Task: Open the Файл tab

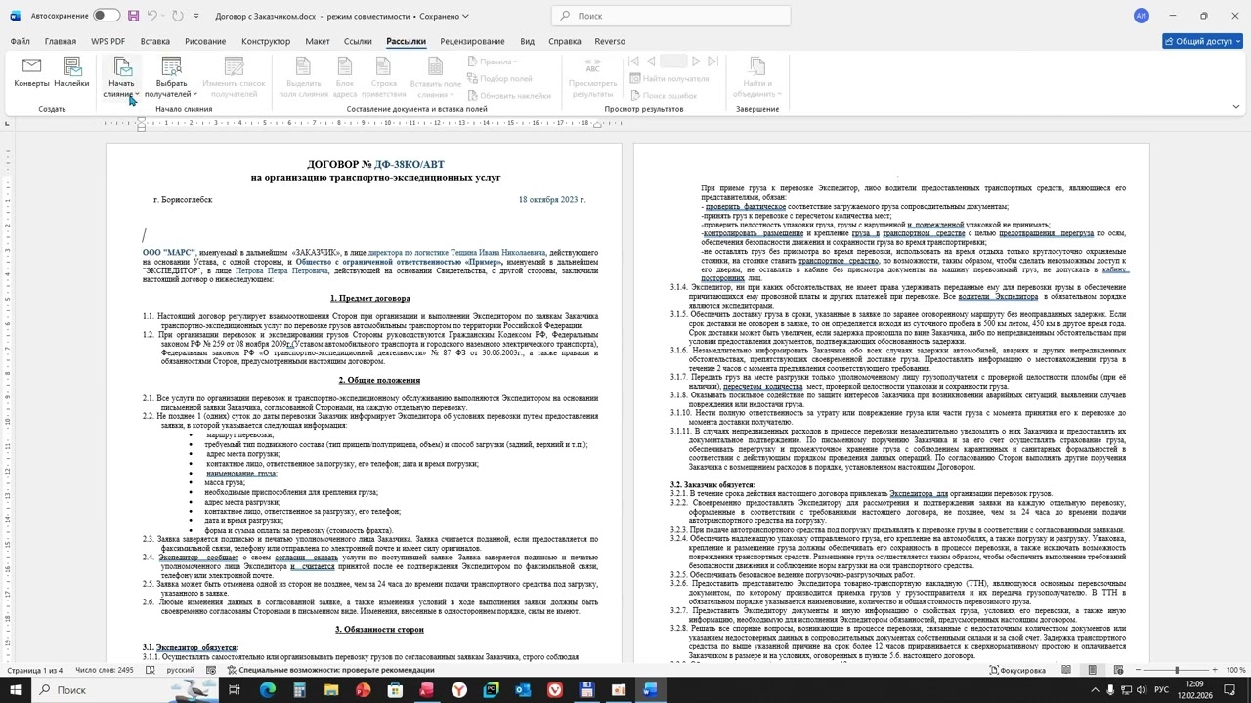Action: coord(20,42)
